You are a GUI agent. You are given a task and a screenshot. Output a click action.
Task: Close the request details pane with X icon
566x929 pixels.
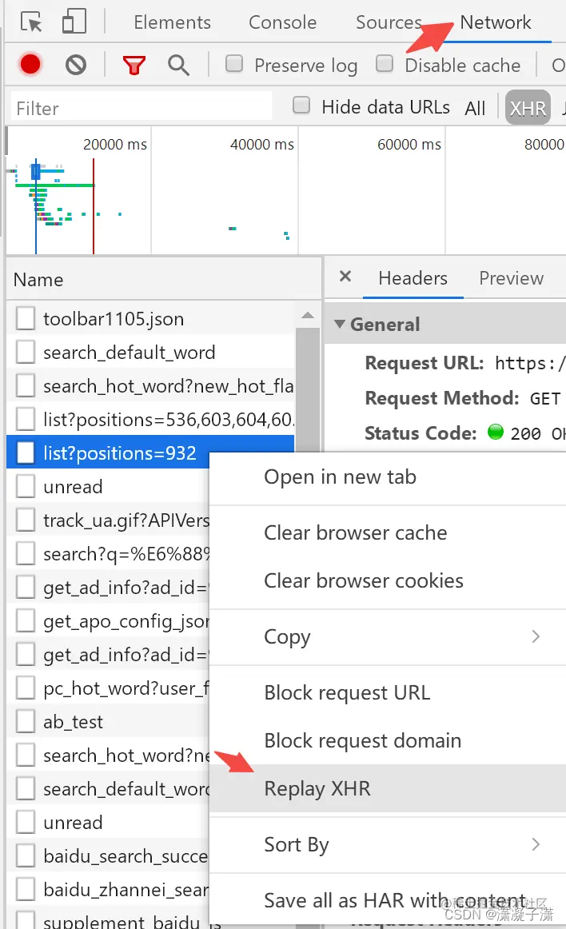345,277
